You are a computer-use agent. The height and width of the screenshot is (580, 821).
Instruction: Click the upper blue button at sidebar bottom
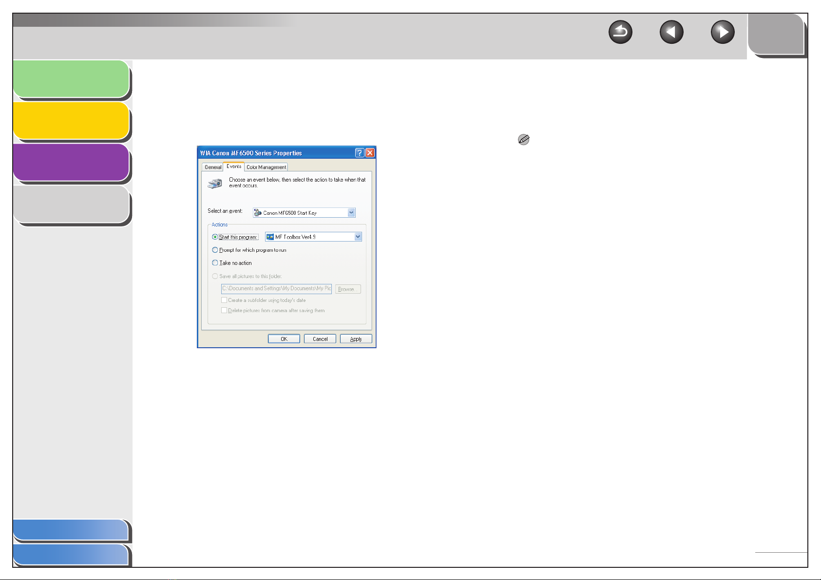click(71, 530)
